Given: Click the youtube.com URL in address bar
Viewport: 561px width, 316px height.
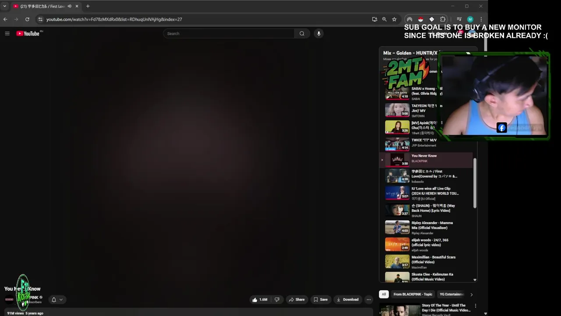Looking at the screenshot, I should click(x=114, y=19).
